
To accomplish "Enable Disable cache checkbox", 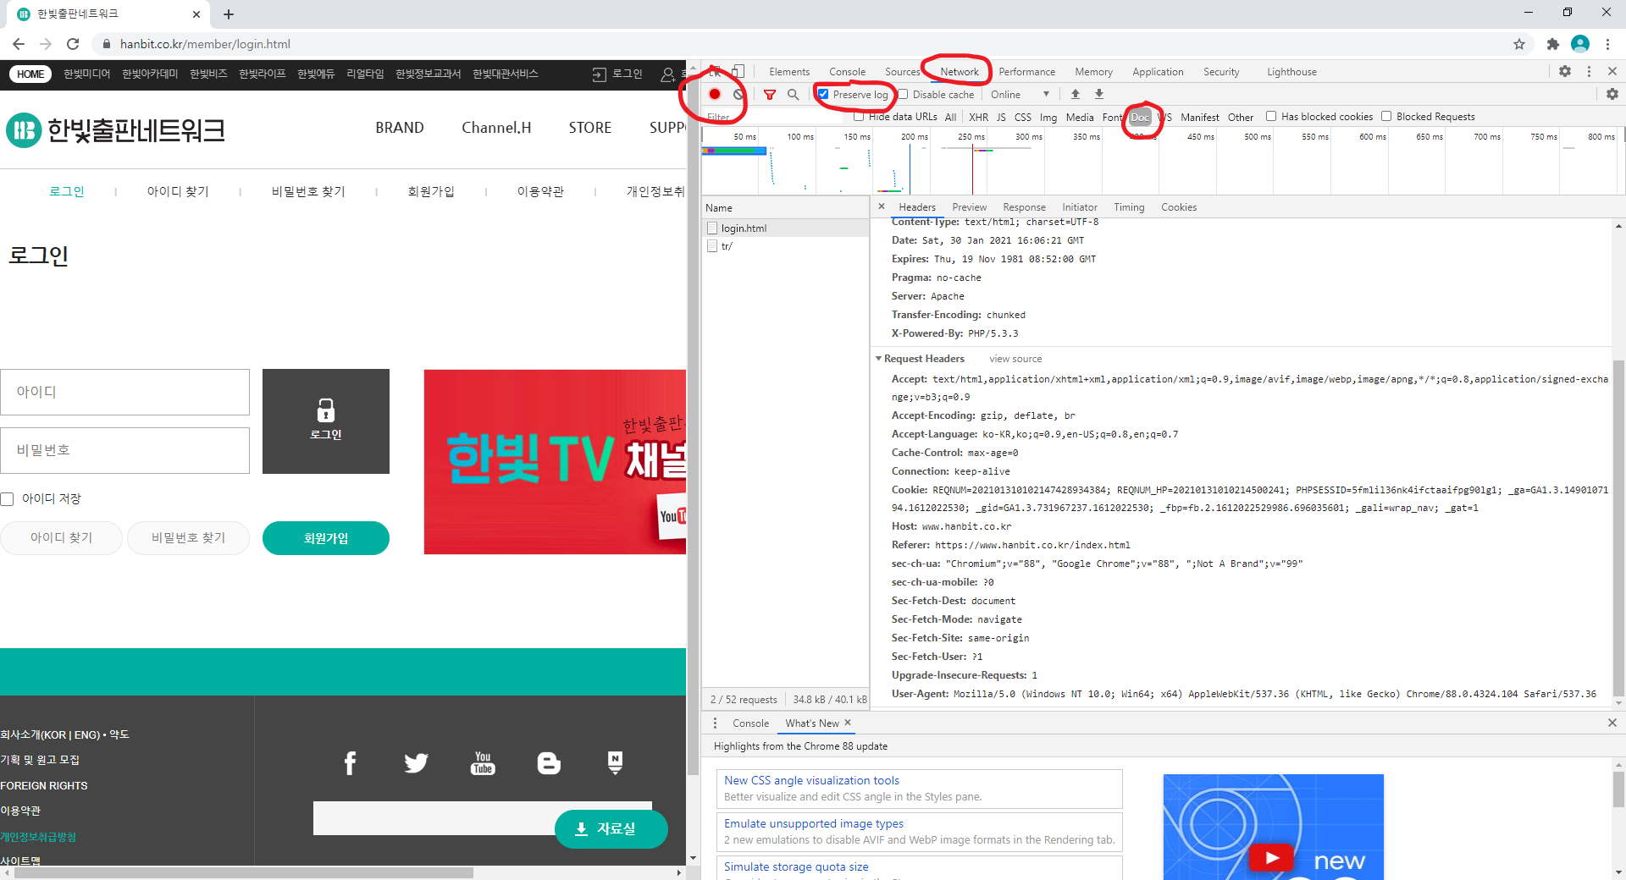I will point(903,94).
